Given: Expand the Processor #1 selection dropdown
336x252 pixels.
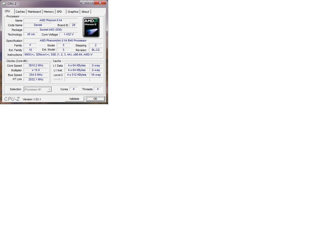Looking at the screenshot, I should point(49,89).
